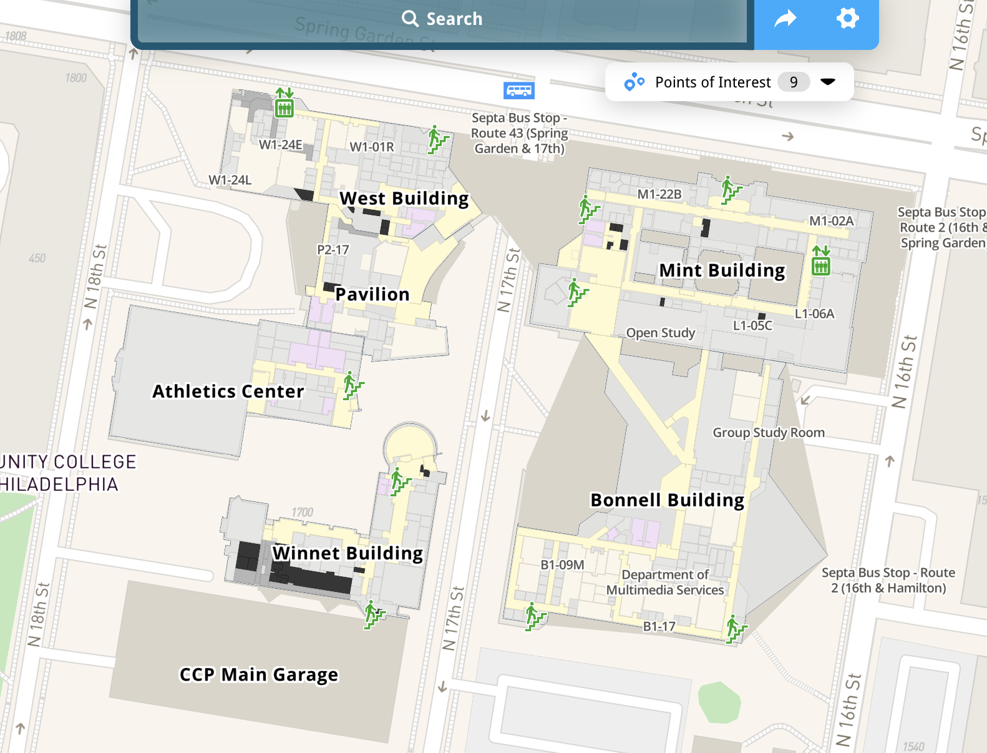The width and height of the screenshot is (987, 753).
Task: Select stairs icon near B1-09M corner
Action: coord(534,616)
